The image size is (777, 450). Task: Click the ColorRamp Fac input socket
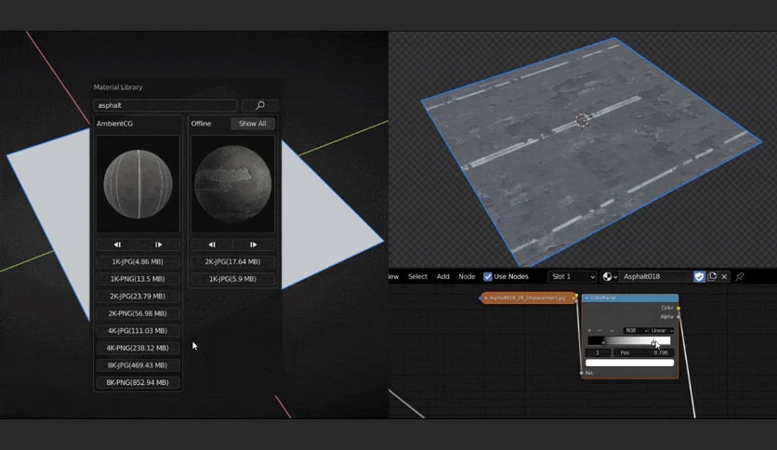coord(581,373)
